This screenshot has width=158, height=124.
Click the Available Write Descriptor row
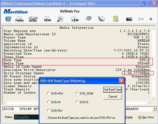coord(76,70)
